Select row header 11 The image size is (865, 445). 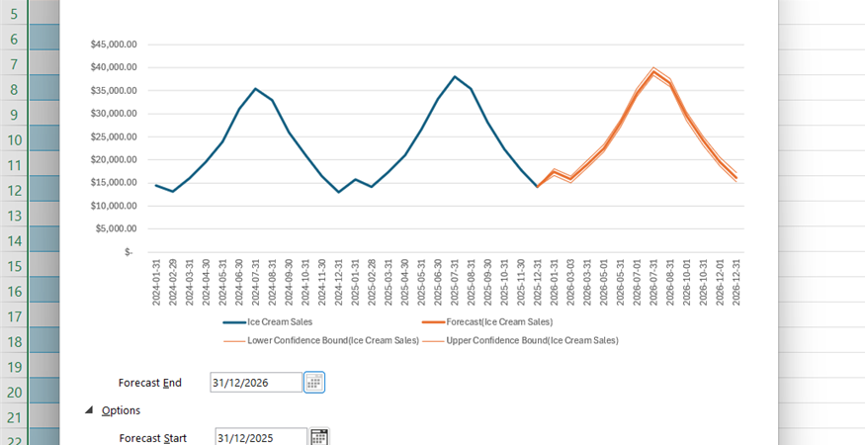point(14,165)
